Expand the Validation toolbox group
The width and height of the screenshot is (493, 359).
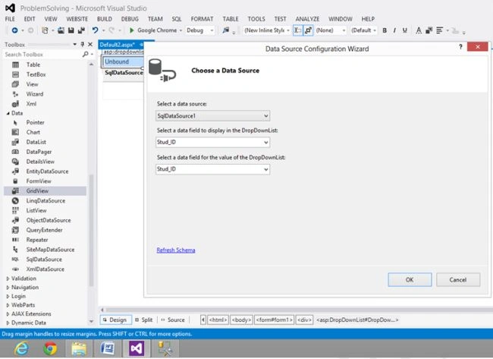(8, 279)
